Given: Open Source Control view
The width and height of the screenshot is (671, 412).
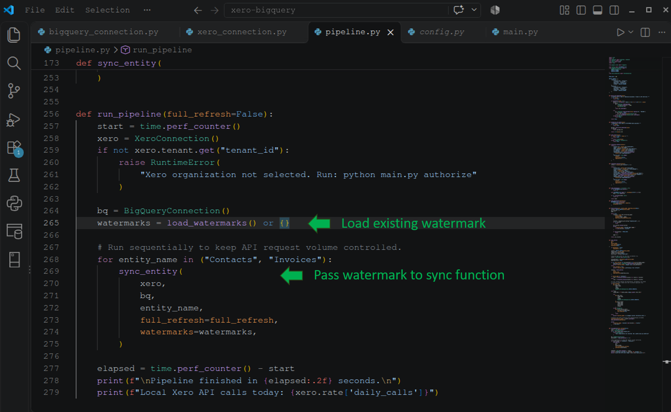Looking at the screenshot, I should pyautogui.click(x=14, y=91).
